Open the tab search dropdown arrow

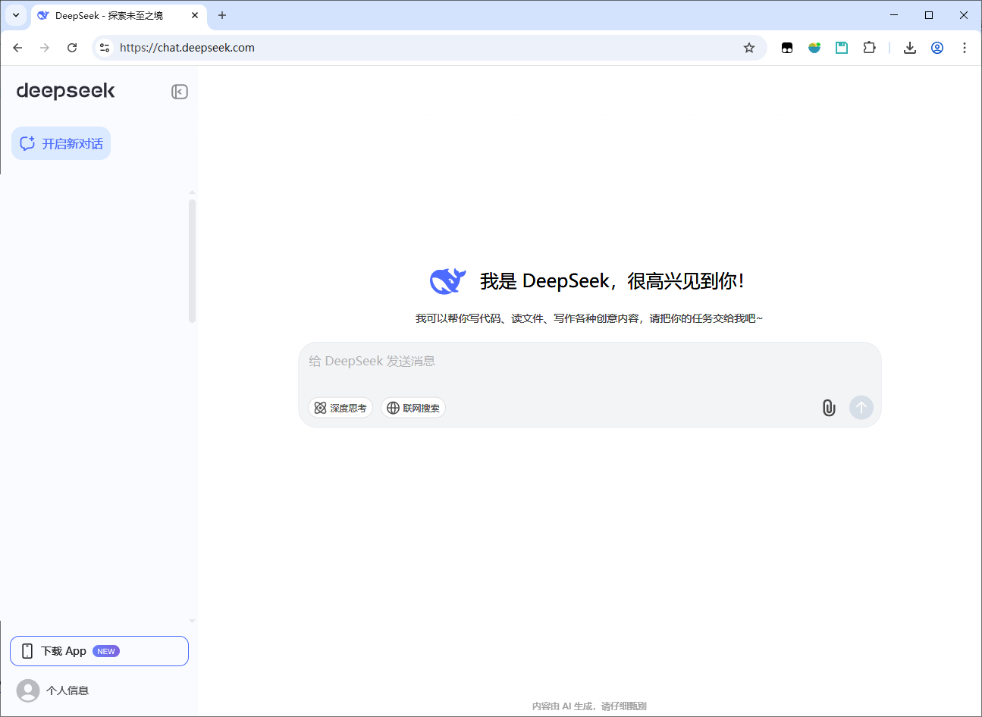[x=16, y=15]
